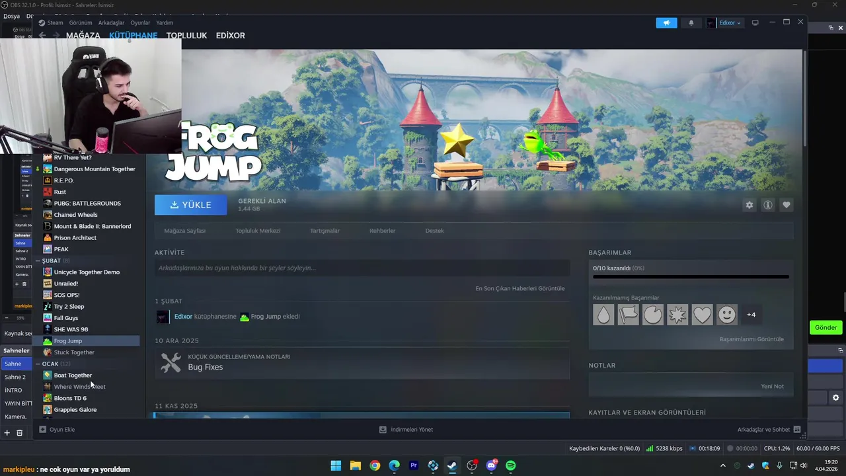Viewport: 846px width, 476px height.
Task: Open Arkadaşlar ve Sohbet panel
Action: tap(769, 429)
